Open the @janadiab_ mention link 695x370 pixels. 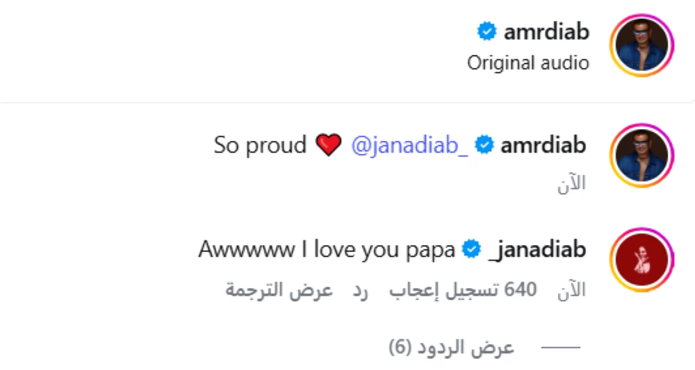(409, 145)
